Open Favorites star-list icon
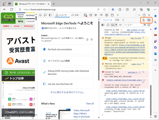The width and height of the screenshot is (159, 120). tap(134, 9)
